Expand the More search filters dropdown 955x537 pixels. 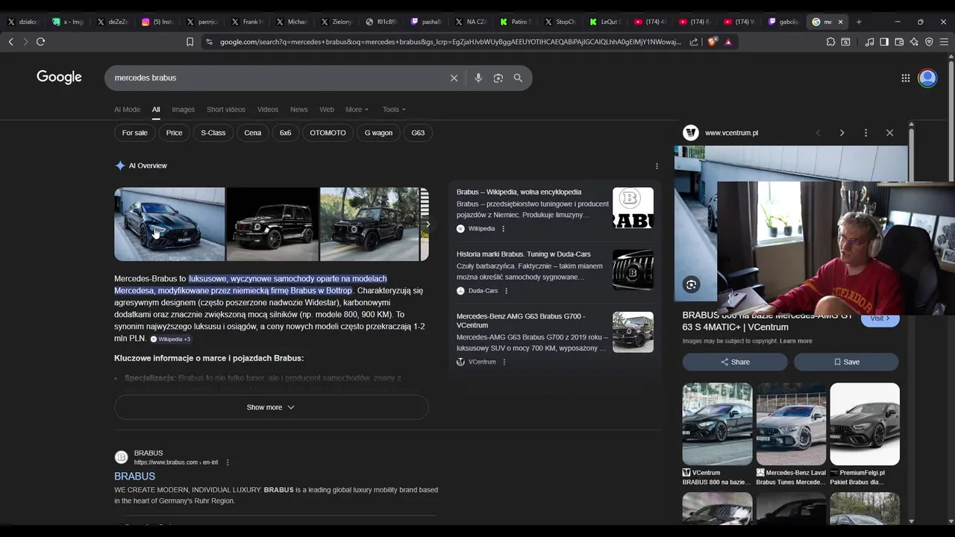coord(357,110)
